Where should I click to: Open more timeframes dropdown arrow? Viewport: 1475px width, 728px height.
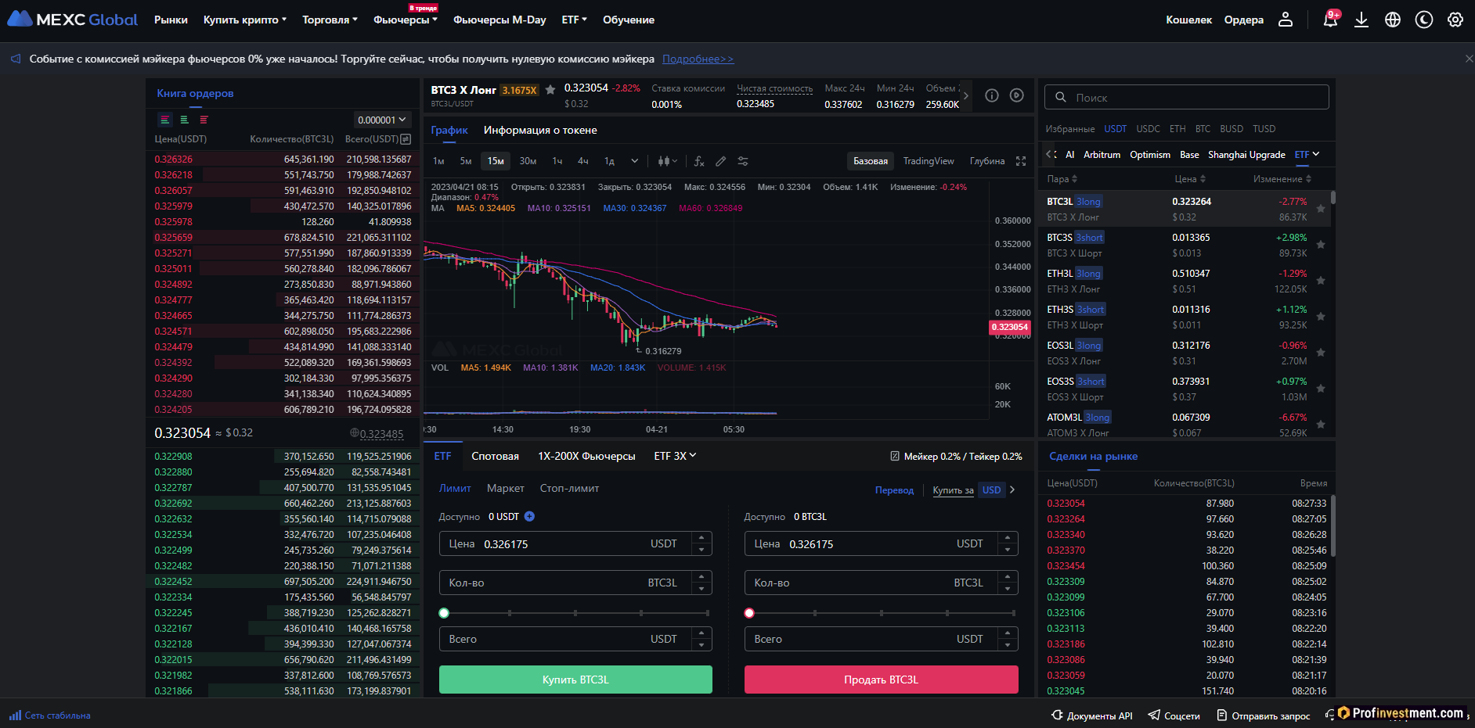point(634,161)
